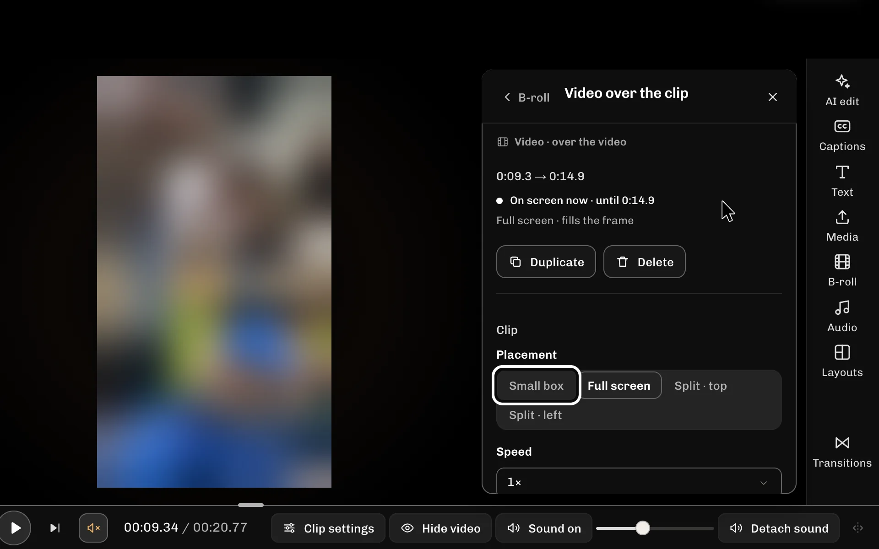Click the 0:09.3 → 0:14.9 time range
This screenshot has width=879, height=549.
[x=540, y=176]
